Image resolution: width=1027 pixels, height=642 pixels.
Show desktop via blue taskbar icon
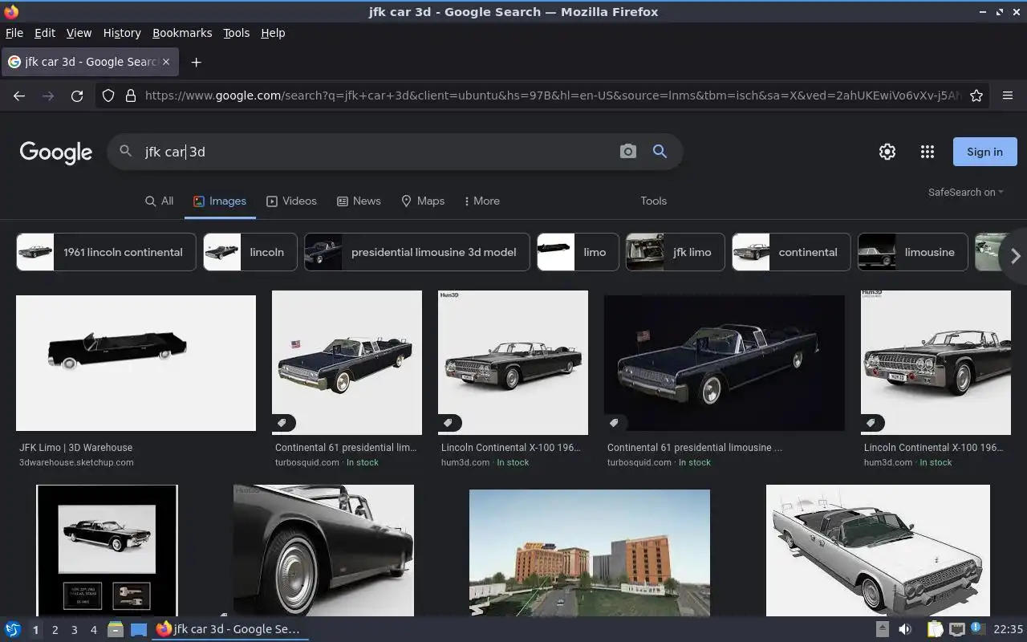[x=139, y=629]
